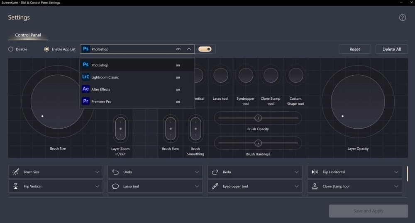
Task: Click the Brush Size brush icon
Action: pos(16,172)
